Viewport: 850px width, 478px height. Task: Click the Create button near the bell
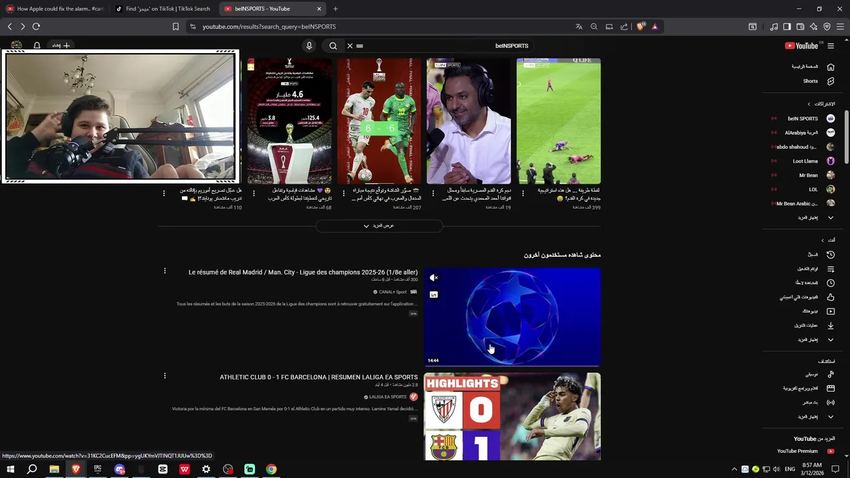pyautogui.click(x=61, y=46)
